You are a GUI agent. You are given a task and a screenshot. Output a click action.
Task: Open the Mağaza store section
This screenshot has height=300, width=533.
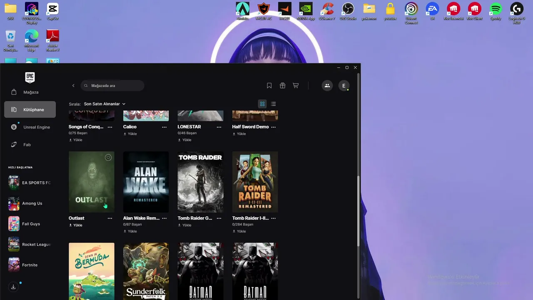pos(30,92)
